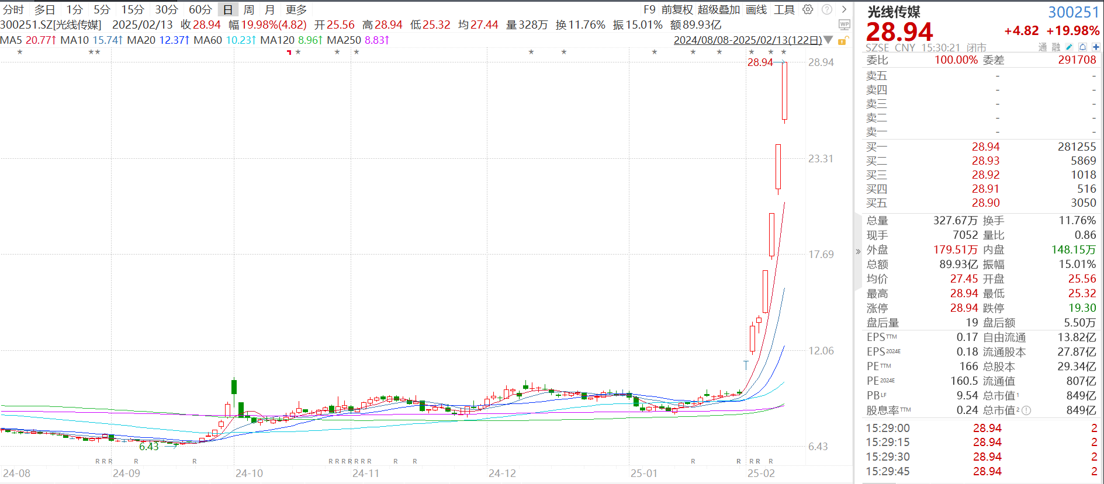
Task: Click info icon beside 总市值2
Action: tap(1026, 410)
